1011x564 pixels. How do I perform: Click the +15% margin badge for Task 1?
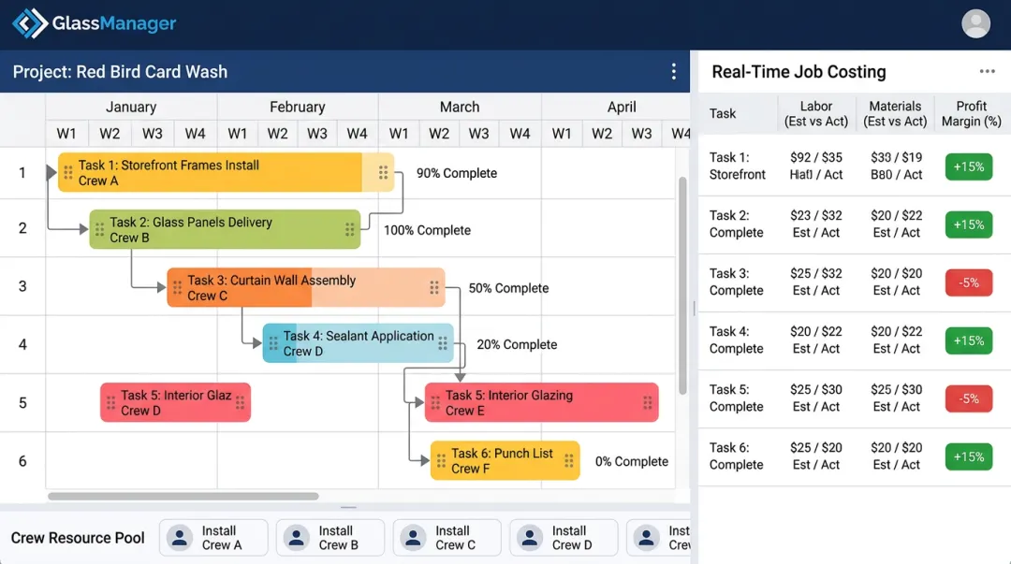tap(969, 166)
